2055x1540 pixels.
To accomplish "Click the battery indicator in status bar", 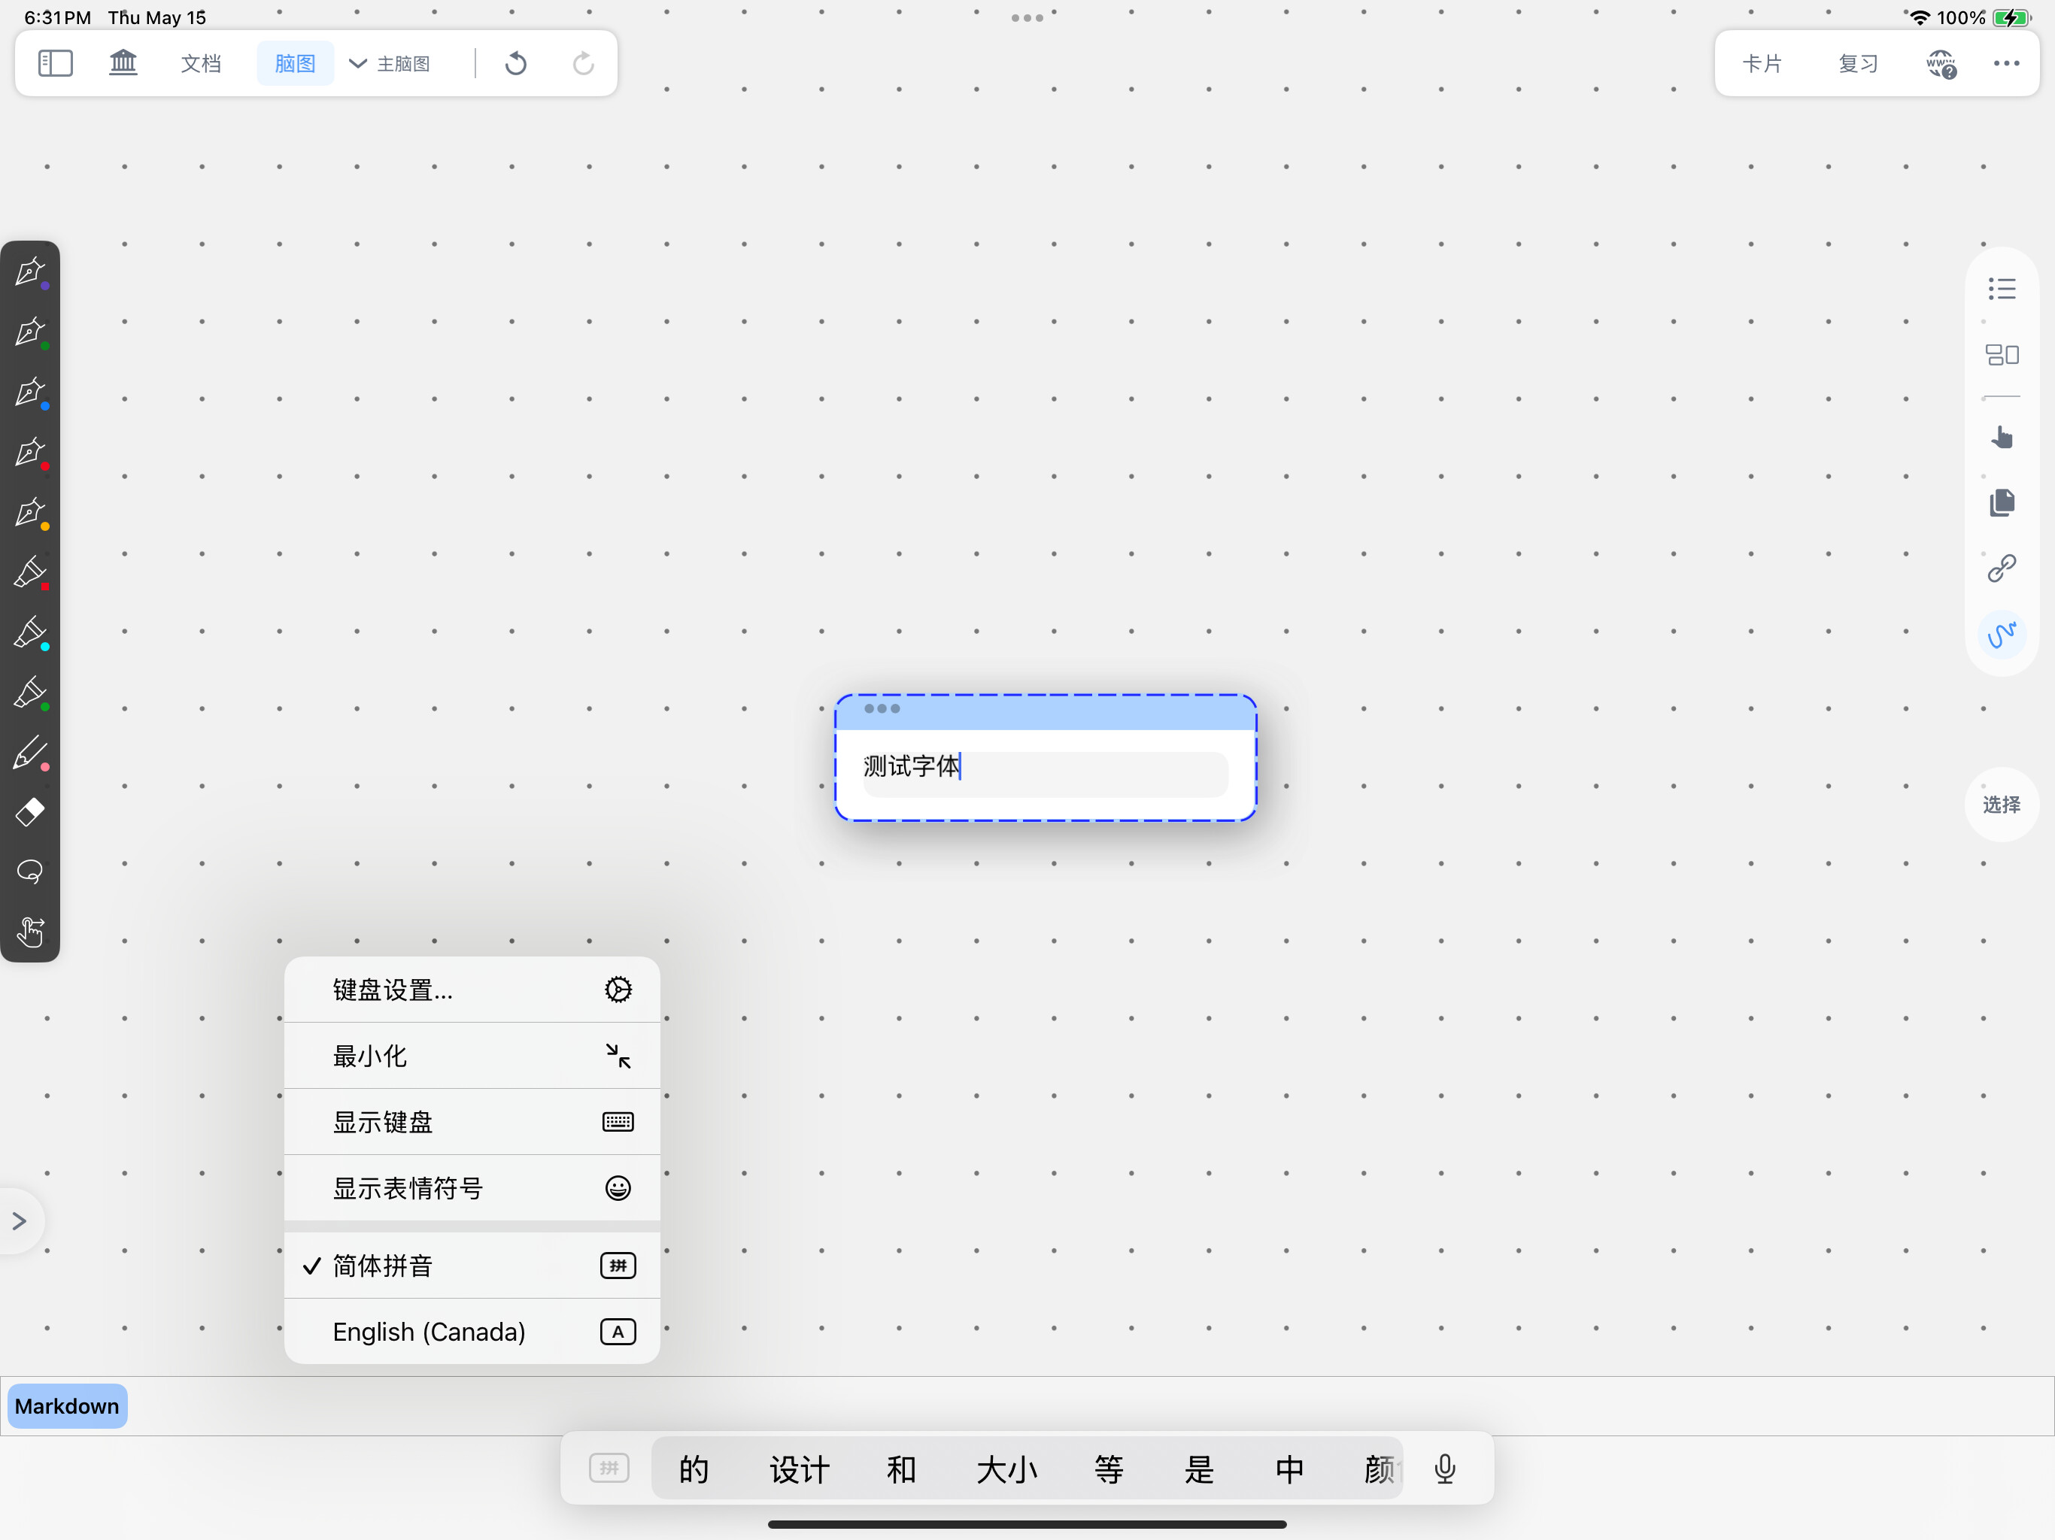I will click(x=2011, y=17).
